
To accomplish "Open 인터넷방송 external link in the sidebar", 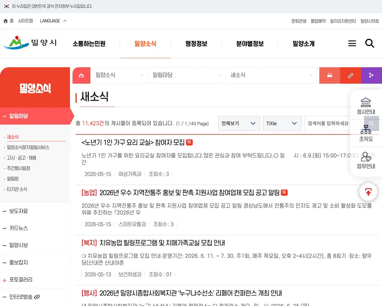I will [x=24, y=297].
